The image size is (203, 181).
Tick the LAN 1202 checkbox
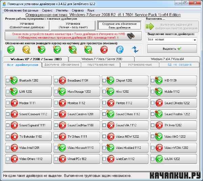[x=8, y=92]
